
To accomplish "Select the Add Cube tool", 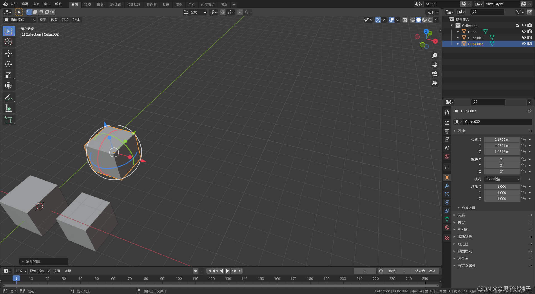I will (9, 120).
